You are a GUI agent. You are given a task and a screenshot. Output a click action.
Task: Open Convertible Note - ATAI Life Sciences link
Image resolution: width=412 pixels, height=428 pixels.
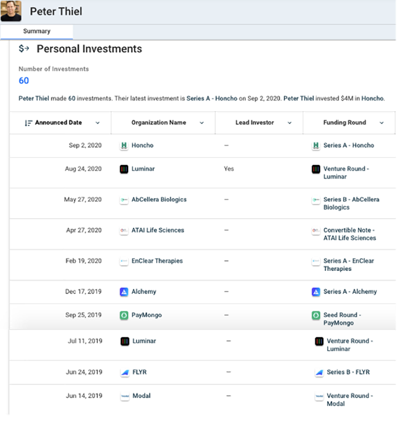point(350,234)
